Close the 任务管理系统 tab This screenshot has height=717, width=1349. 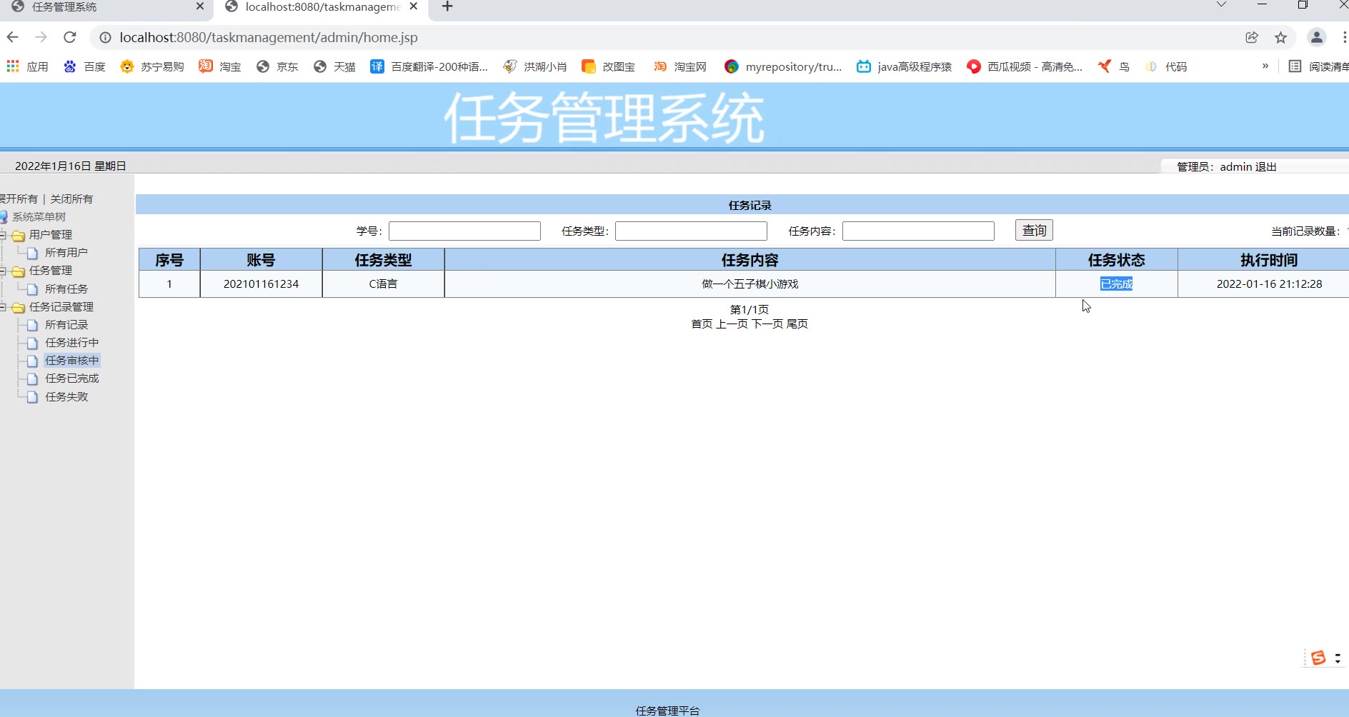[x=199, y=6]
